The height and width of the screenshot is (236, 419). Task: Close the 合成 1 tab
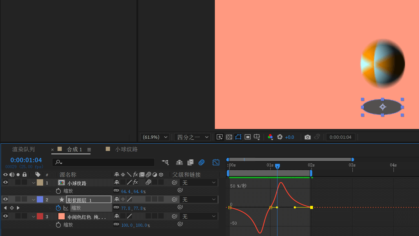pos(52,150)
